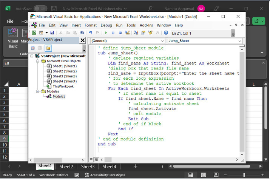
Task: Click the Reset stop icon
Action: (120, 33)
